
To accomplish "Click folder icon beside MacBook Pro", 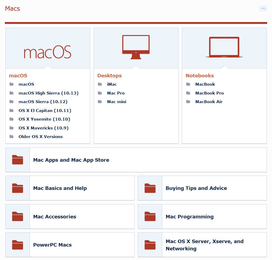I will pyautogui.click(x=188, y=93).
